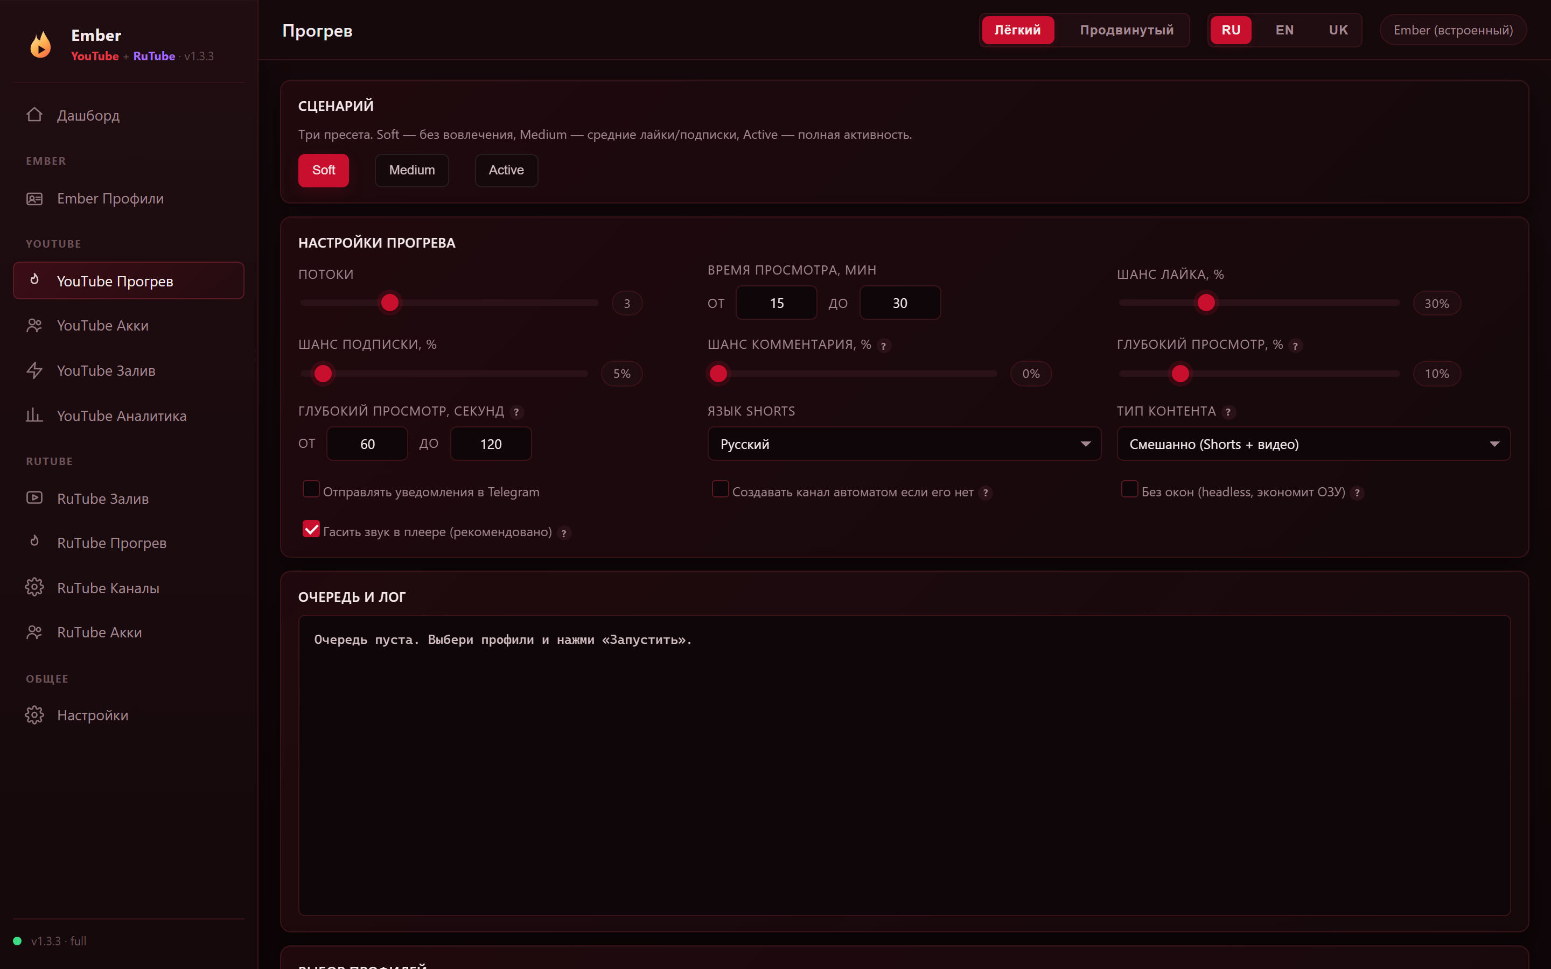The image size is (1551, 969).
Task: Open the Настройки page
Action: [x=128, y=715]
